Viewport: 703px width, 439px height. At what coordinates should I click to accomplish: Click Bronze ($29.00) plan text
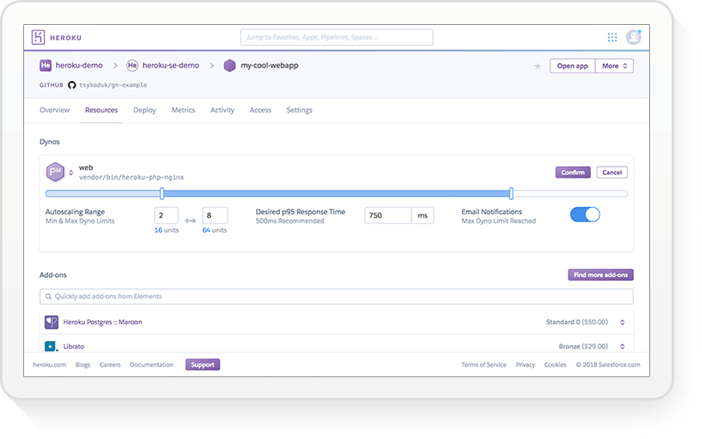tap(583, 347)
